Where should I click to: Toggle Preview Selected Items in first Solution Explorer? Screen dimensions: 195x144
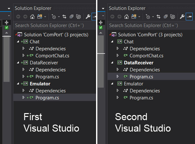94,17
